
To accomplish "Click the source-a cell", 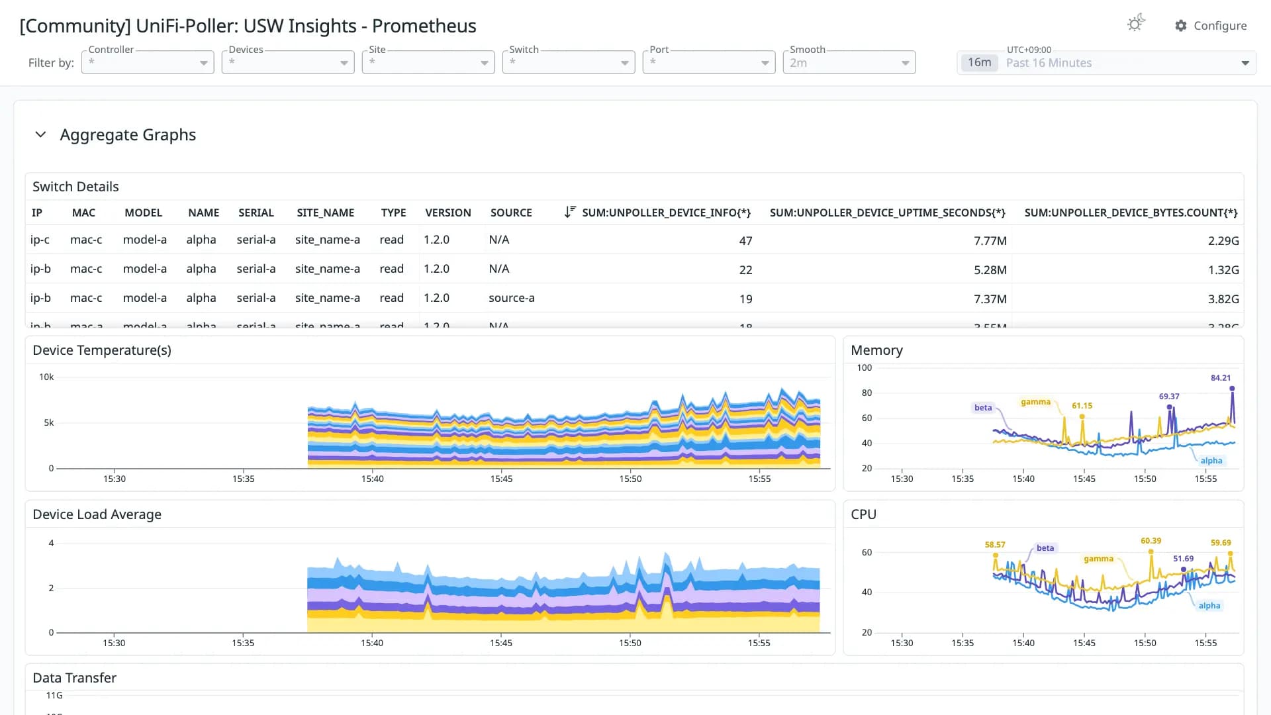I will pyautogui.click(x=512, y=298).
